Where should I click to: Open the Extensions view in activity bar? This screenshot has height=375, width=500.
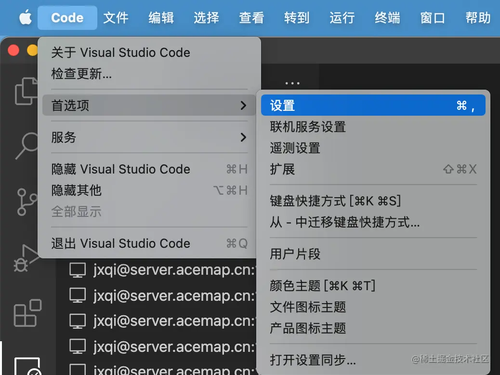[28, 313]
